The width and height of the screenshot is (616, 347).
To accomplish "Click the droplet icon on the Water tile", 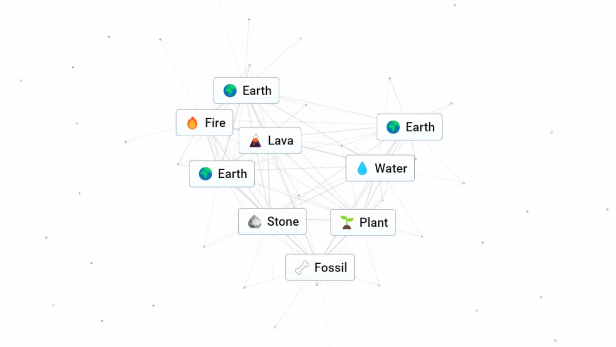I will point(362,169).
